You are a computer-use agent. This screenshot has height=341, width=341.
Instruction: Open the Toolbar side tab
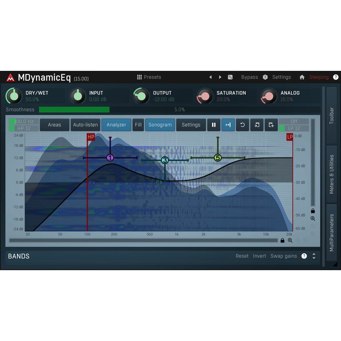coord(332,116)
